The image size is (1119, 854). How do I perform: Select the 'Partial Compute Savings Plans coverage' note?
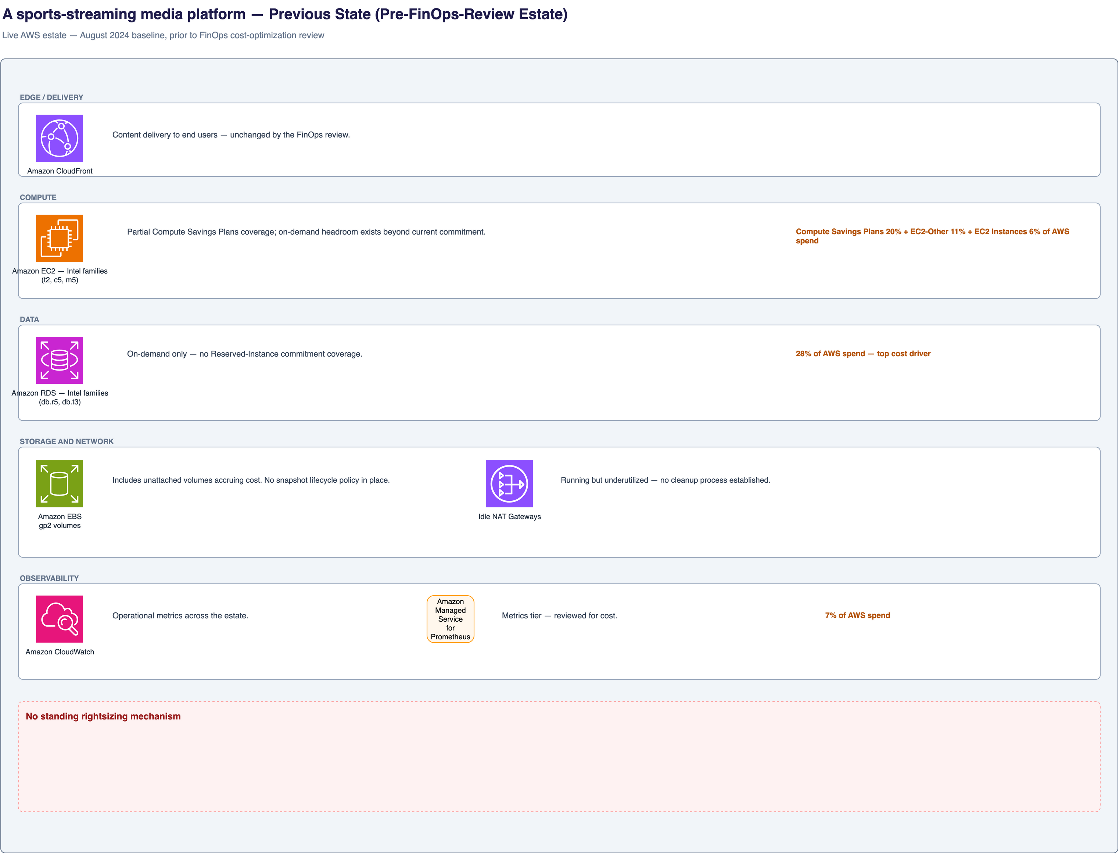(306, 232)
